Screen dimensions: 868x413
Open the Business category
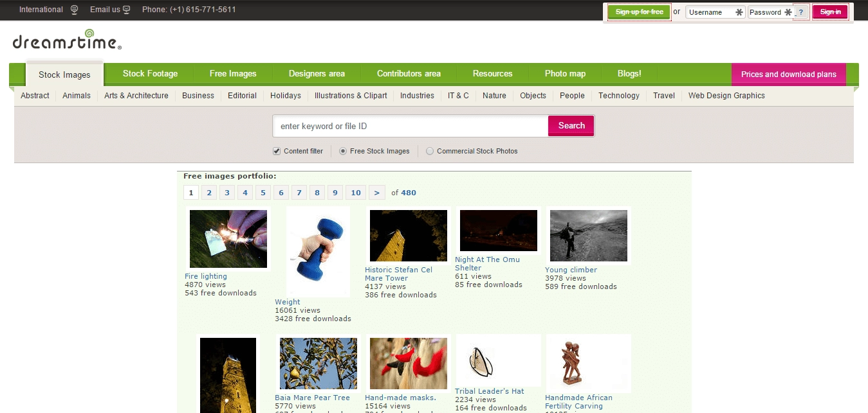point(198,96)
